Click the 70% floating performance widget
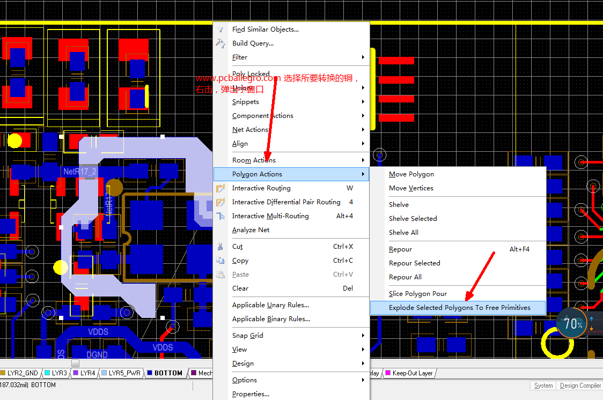603x400 pixels. (572, 323)
